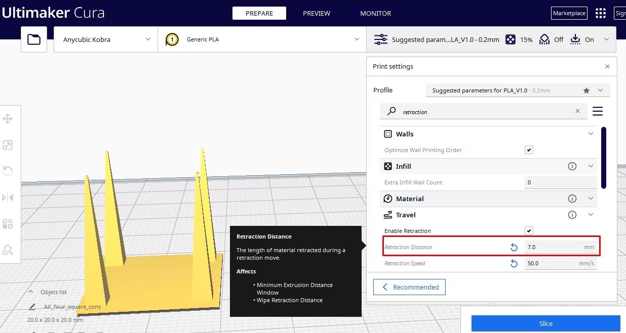Viewport: 626px width, 333px height.
Task: Close the Print settings panel
Action: click(x=607, y=66)
